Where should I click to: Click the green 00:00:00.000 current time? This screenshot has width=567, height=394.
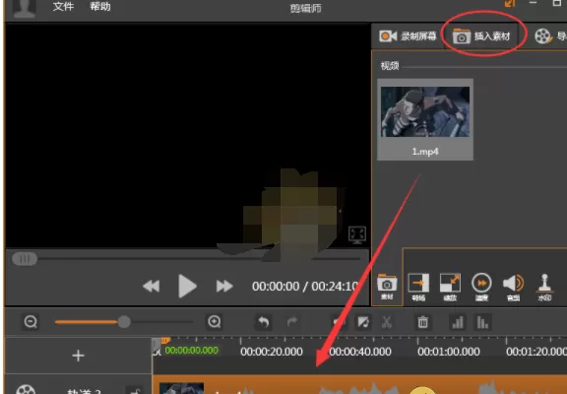pos(192,351)
